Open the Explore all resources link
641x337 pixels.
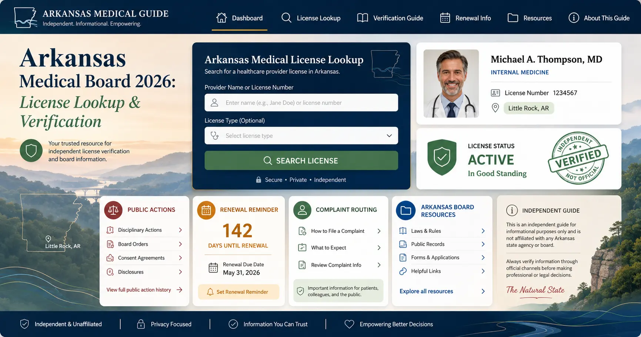point(442,291)
